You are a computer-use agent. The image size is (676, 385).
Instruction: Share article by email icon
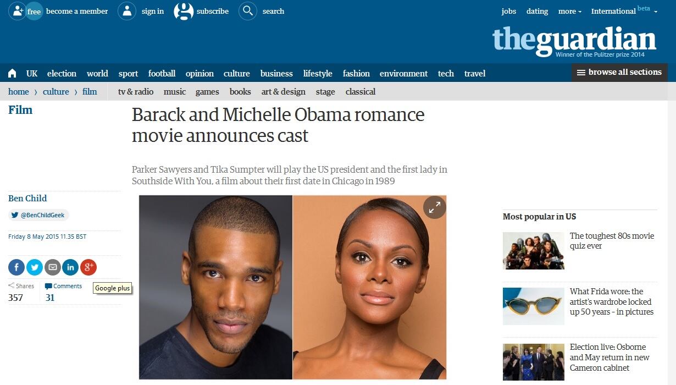53,267
